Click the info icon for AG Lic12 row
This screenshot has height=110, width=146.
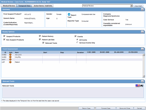(x=10, y=55)
